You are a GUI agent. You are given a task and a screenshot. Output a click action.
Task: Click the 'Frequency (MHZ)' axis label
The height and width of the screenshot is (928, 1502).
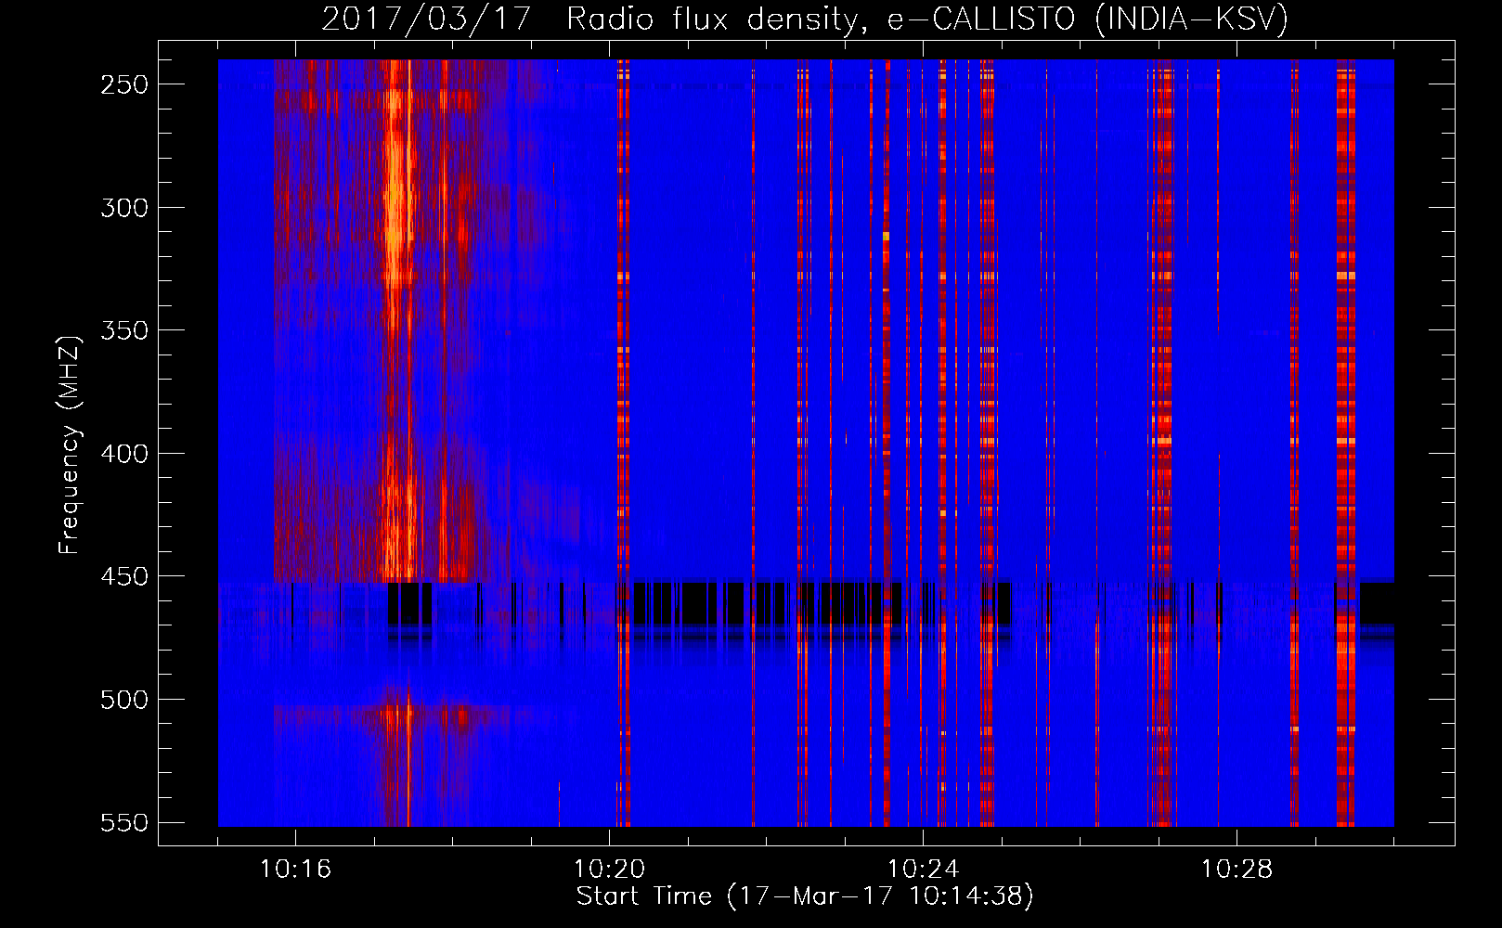tap(70, 445)
